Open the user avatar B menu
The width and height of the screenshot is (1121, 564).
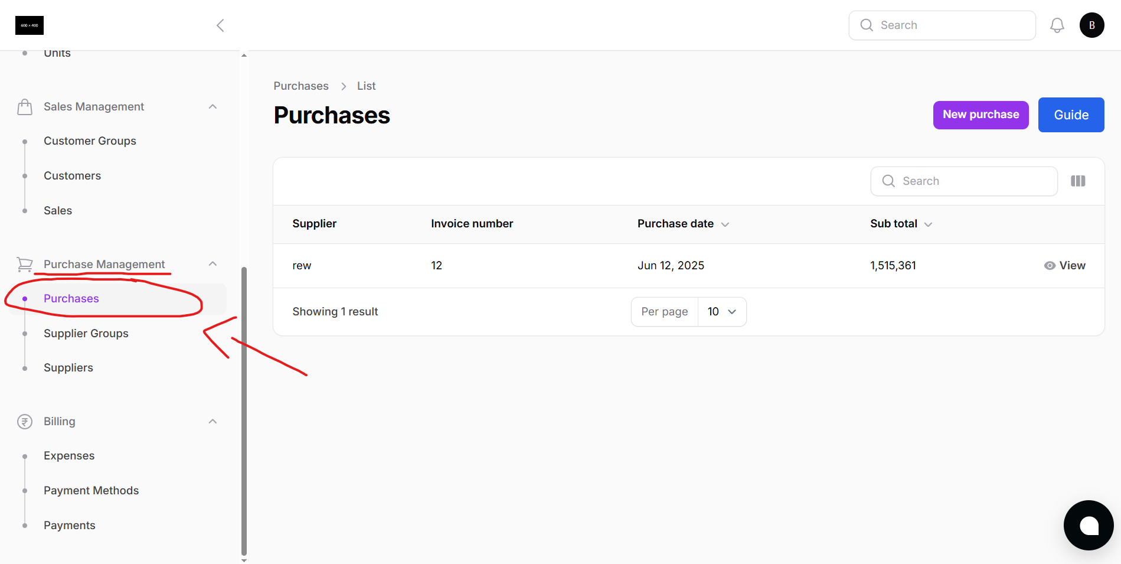(1091, 25)
